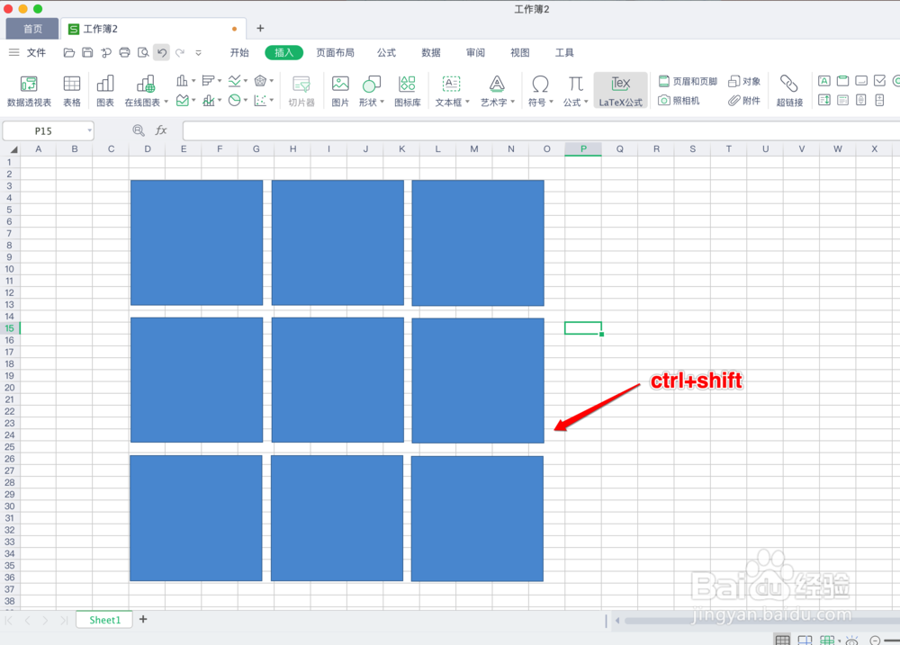Switch to the 首页 home tab

(32, 29)
